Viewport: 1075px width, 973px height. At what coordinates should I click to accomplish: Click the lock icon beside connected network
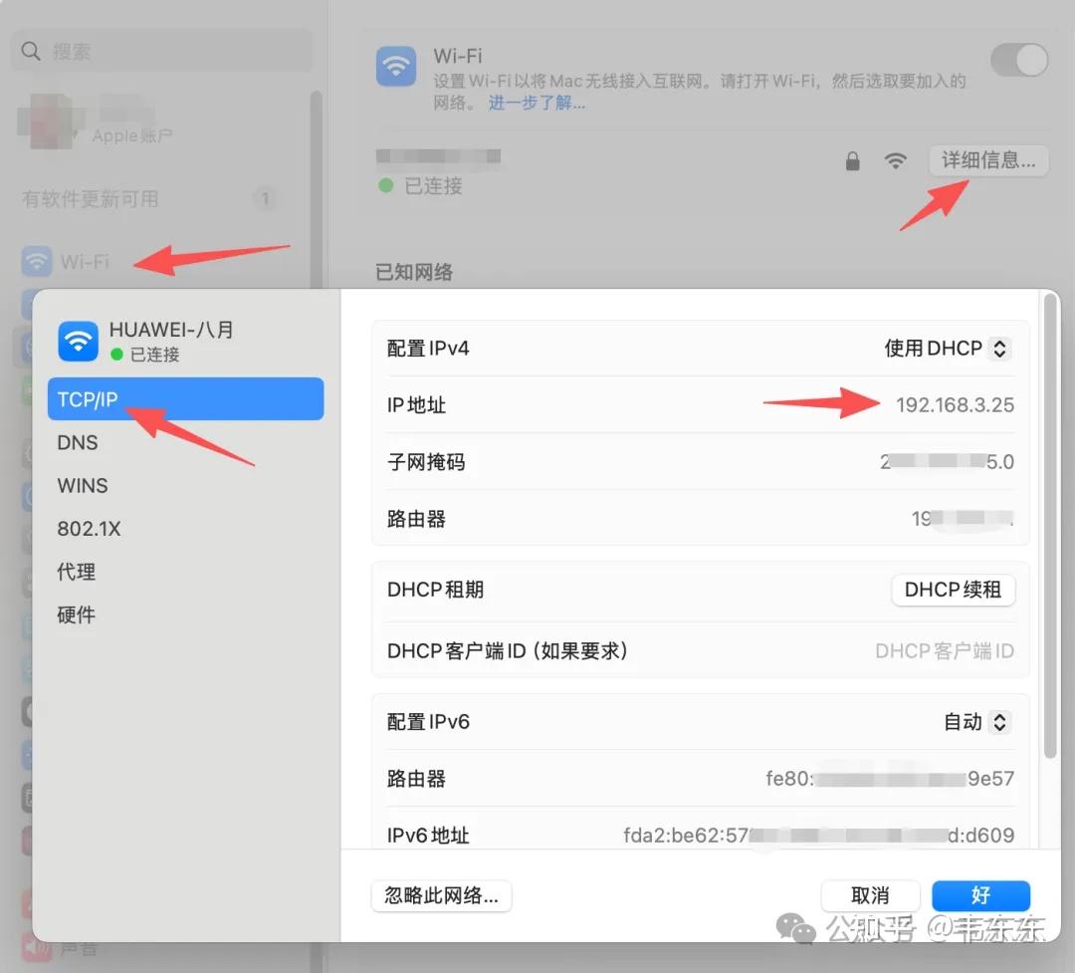(852, 161)
